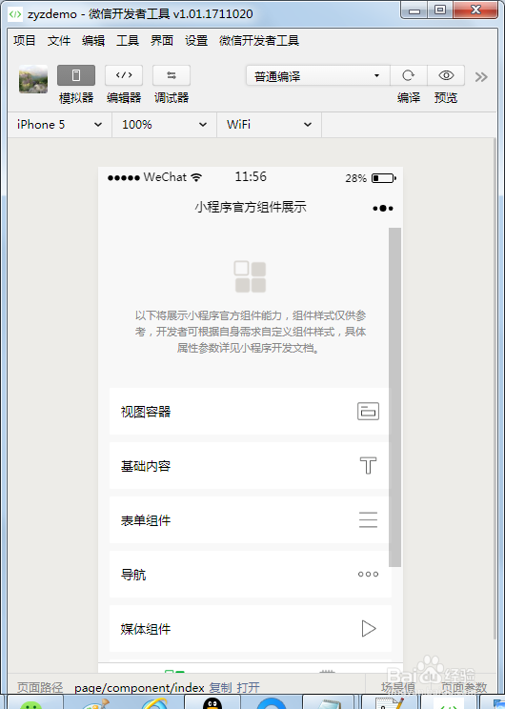Click the 调试器 label
Viewport: 505px width, 709px height.
(x=172, y=97)
